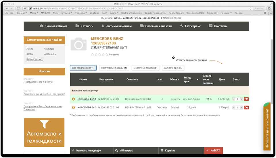Click info icon on the ИЗМЕРИТЕЛЬНЫЙ ЩУП row
The height and width of the screenshot is (158, 276).
pos(73,108)
